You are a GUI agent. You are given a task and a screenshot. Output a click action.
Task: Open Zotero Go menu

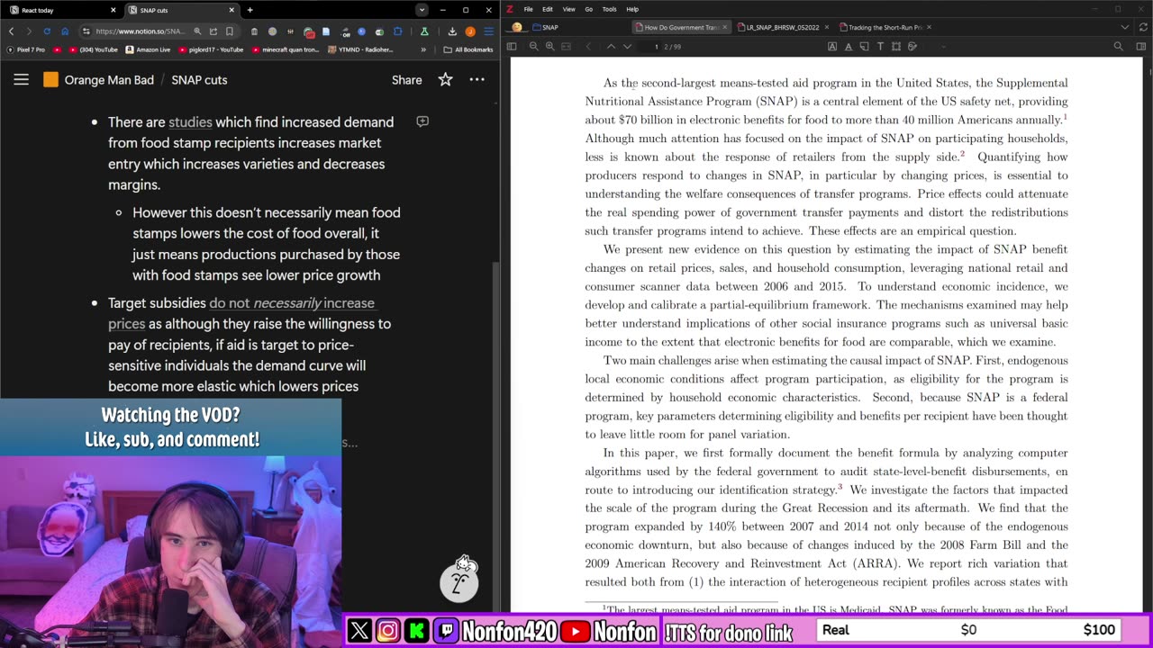[589, 9]
